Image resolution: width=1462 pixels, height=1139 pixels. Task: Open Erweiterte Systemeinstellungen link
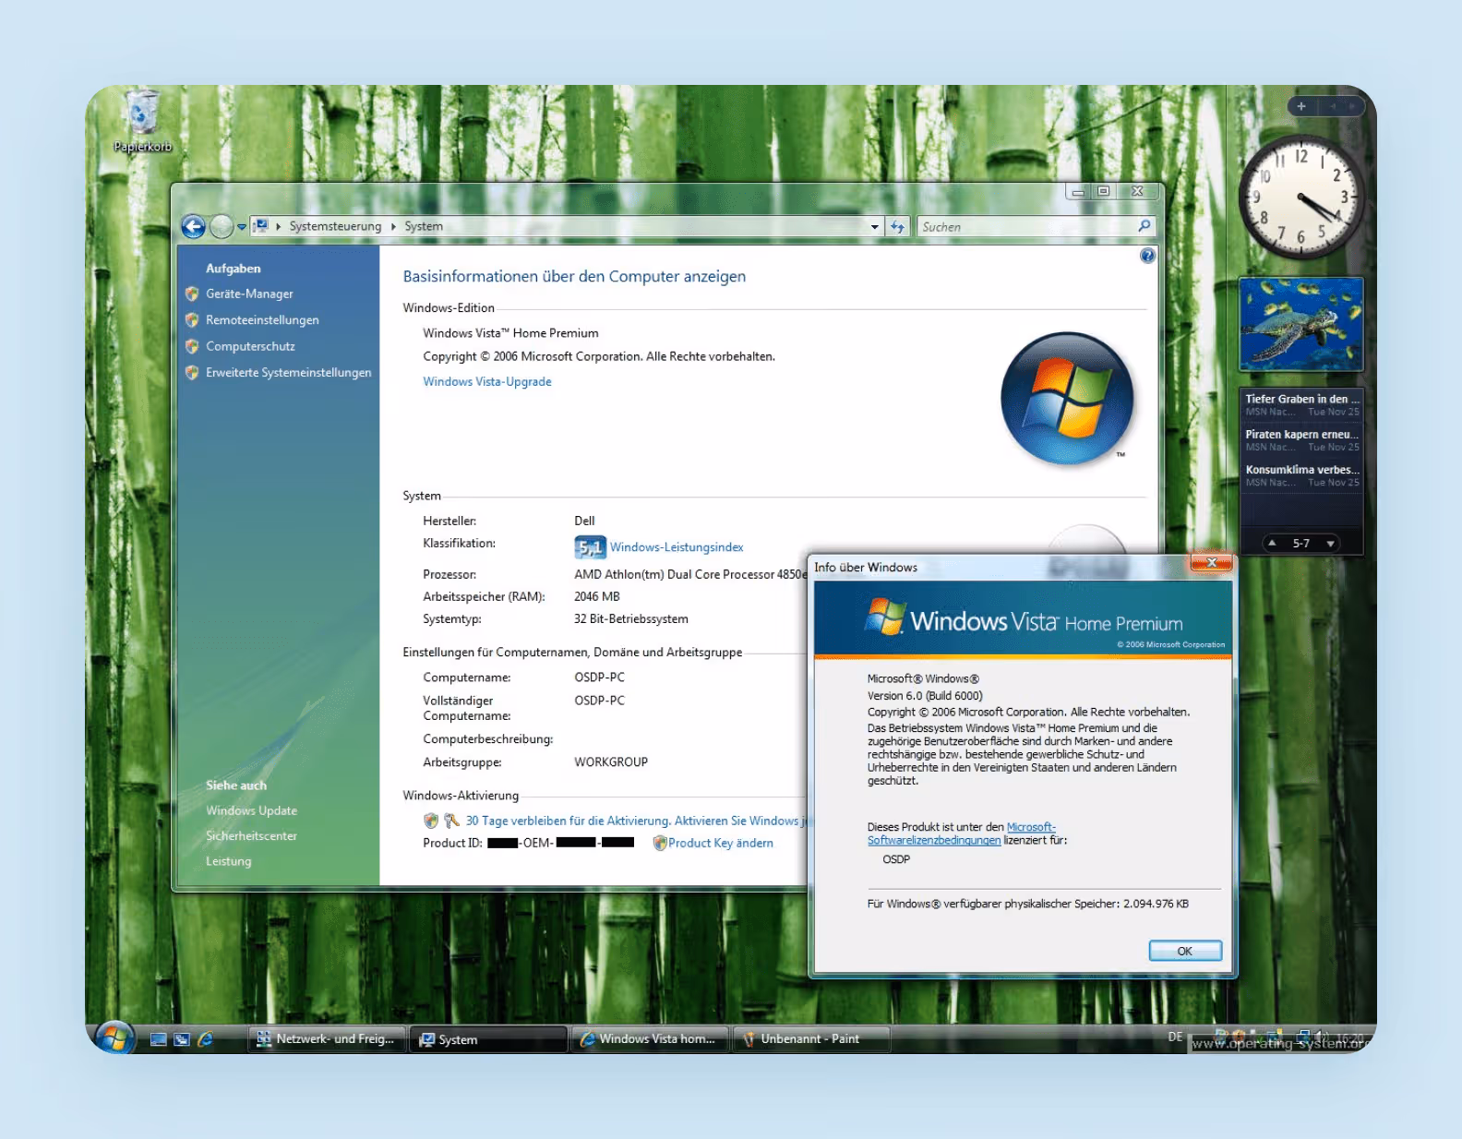point(288,373)
